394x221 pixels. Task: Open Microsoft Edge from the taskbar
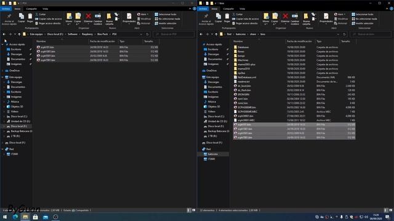[x=15, y=217]
